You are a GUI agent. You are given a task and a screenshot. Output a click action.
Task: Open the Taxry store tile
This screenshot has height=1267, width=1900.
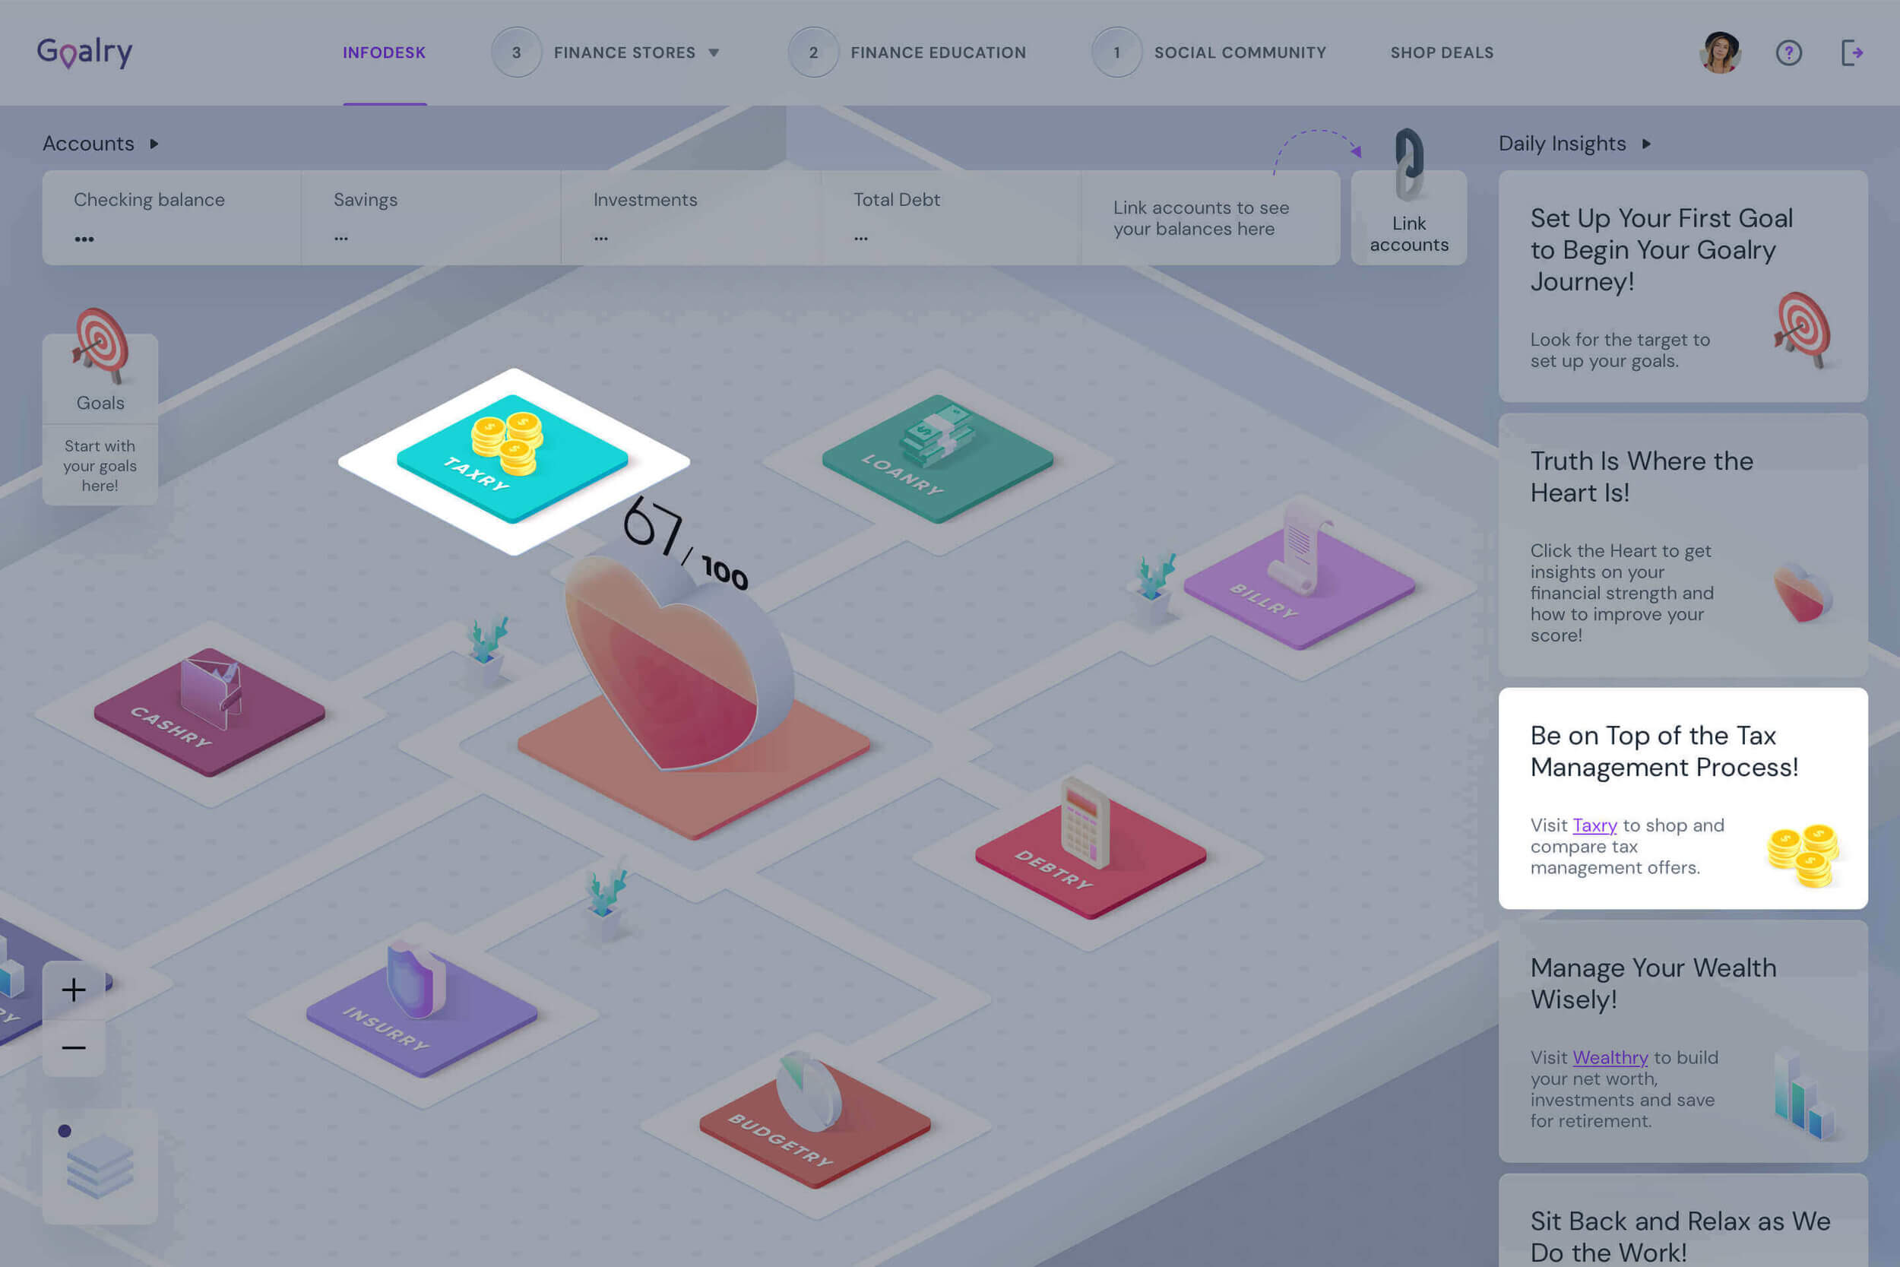tap(512, 461)
